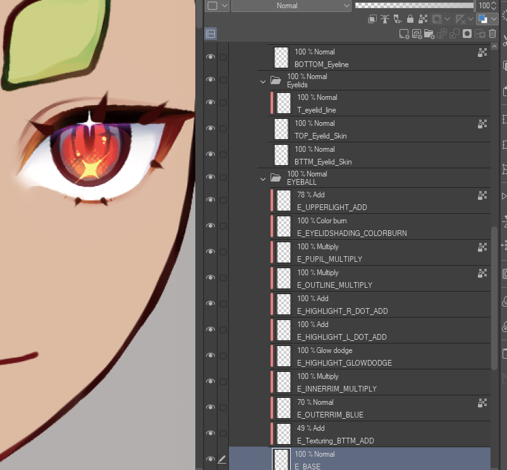Open the ruler range dropdown
Viewport: 507px width, 470px height.
[x=471, y=19]
